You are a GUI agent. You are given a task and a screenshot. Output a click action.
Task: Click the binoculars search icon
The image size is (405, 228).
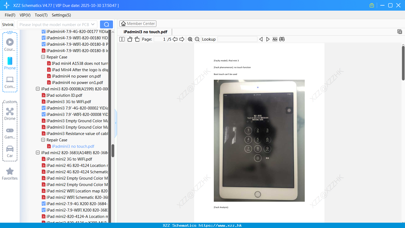tap(282, 39)
